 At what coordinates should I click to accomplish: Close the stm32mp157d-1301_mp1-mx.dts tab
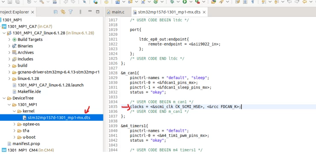pos(204,12)
